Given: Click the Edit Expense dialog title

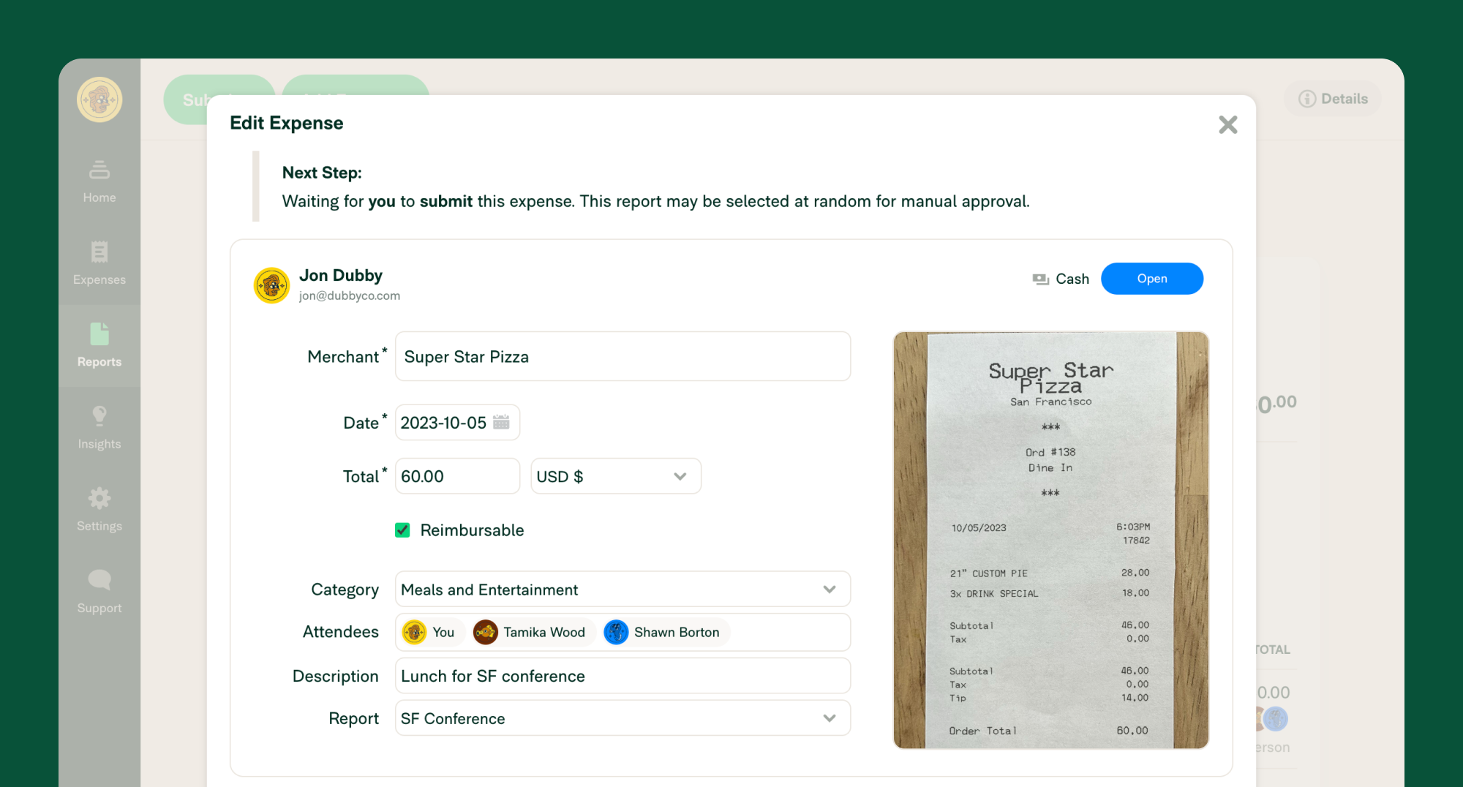Looking at the screenshot, I should pyautogui.click(x=287, y=123).
